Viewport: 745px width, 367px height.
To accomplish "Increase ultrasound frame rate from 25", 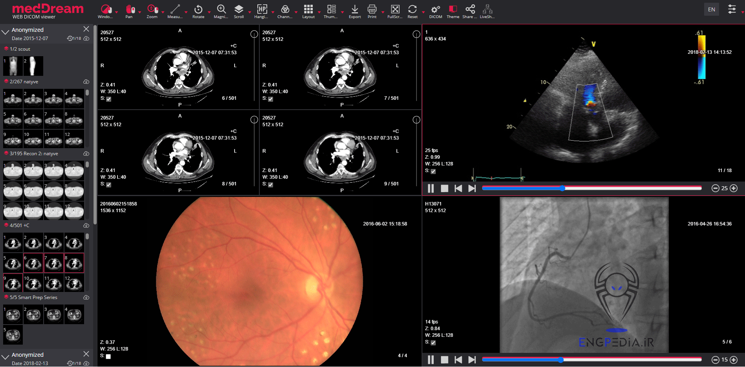I will [x=734, y=188].
